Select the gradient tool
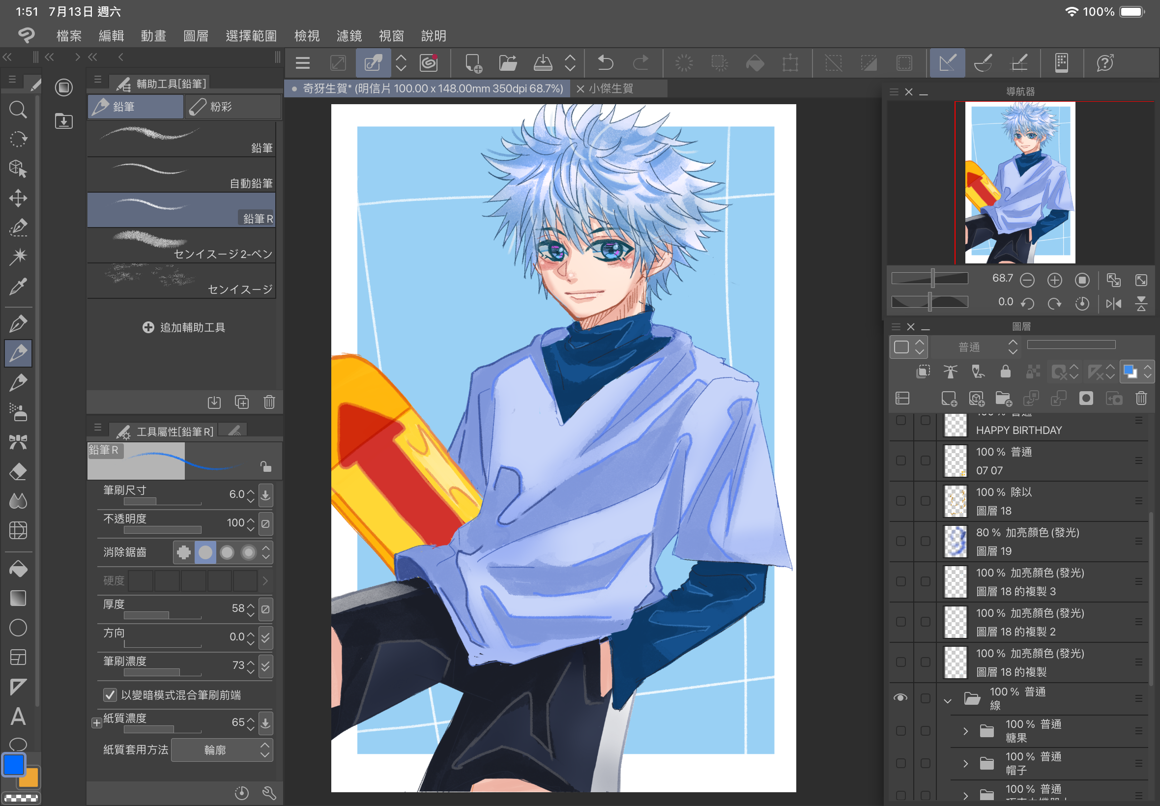 pyautogui.click(x=18, y=599)
